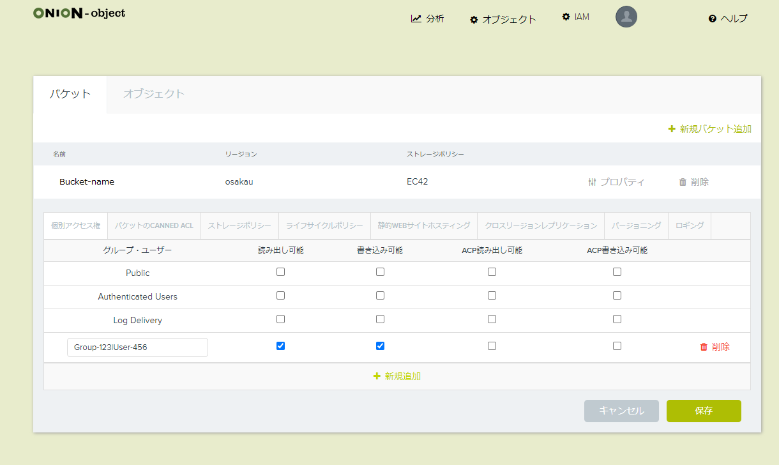Open the オブジェクト gear menu
The image size is (779, 465).
(x=474, y=20)
